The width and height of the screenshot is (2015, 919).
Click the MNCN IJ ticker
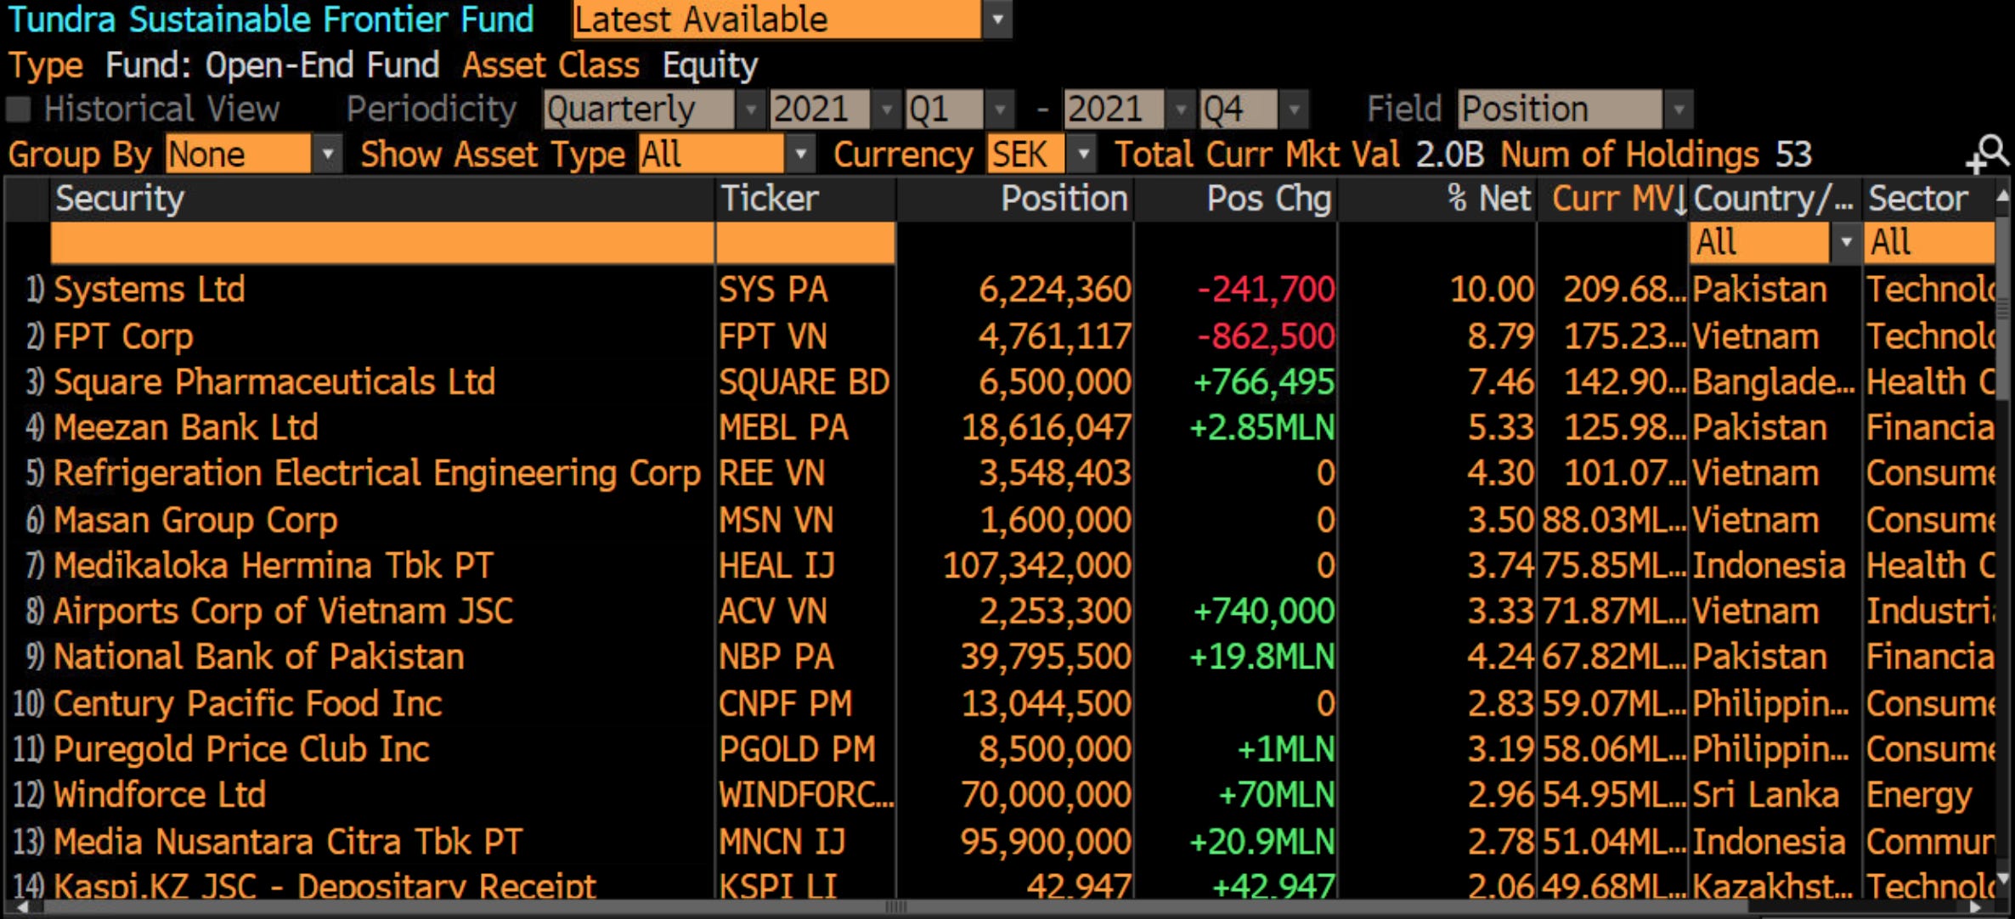(x=782, y=842)
